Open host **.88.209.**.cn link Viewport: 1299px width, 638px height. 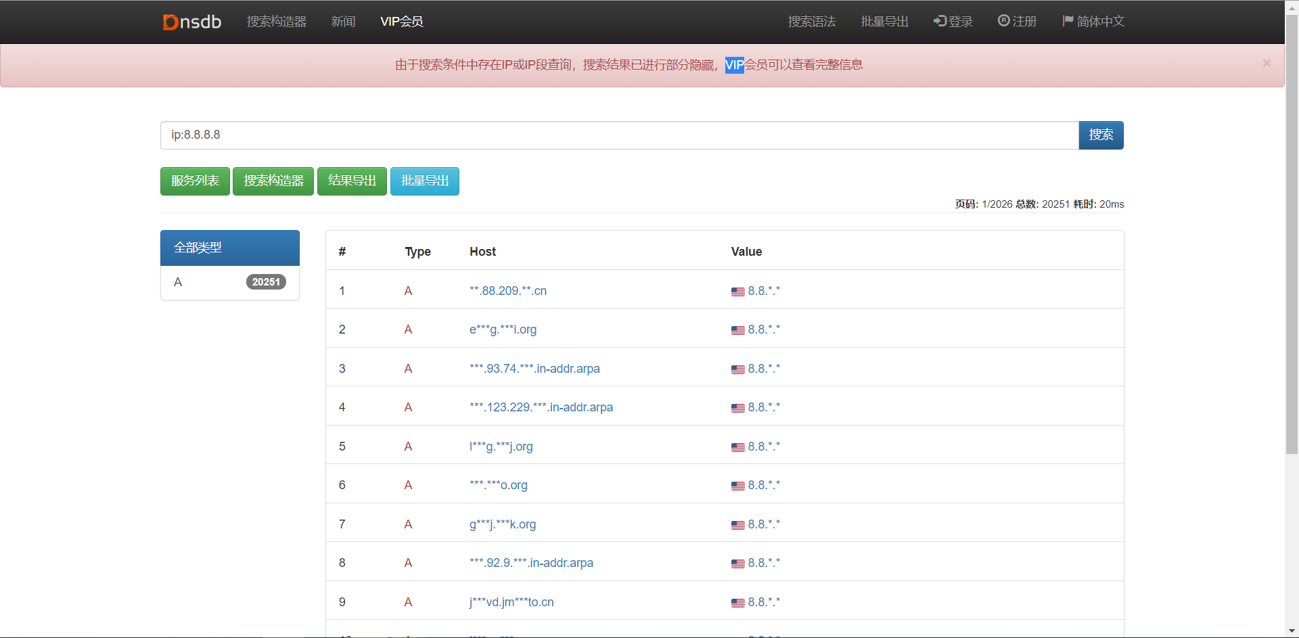(508, 291)
